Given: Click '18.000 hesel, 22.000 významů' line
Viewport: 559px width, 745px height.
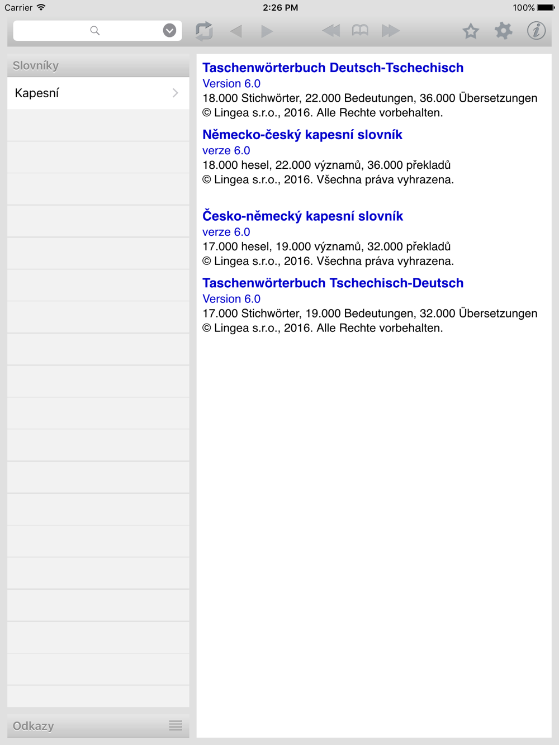Looking at the screenshot, I should tap(326, 165).
